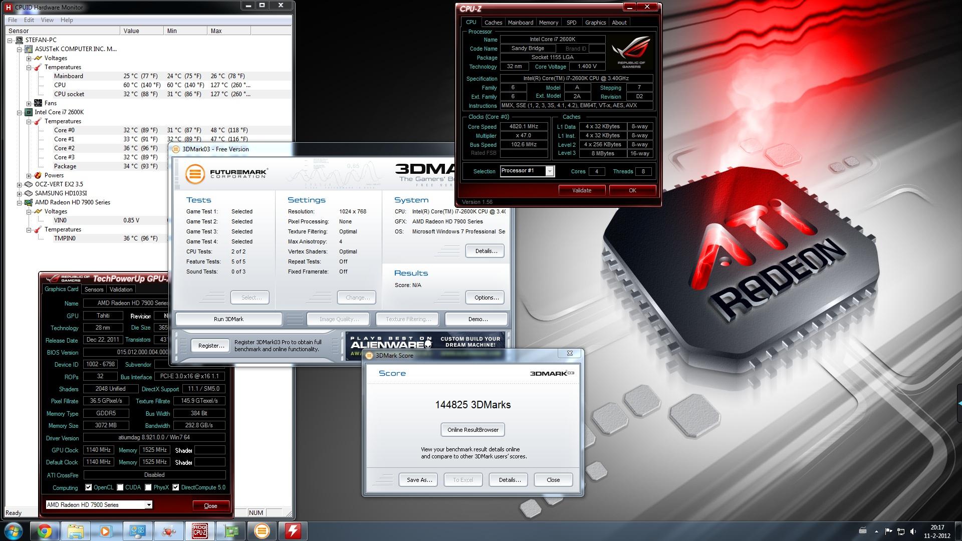
Task: Click the Register button in 3DMark03
Action: pyautogui.click(x=211, y=346)
